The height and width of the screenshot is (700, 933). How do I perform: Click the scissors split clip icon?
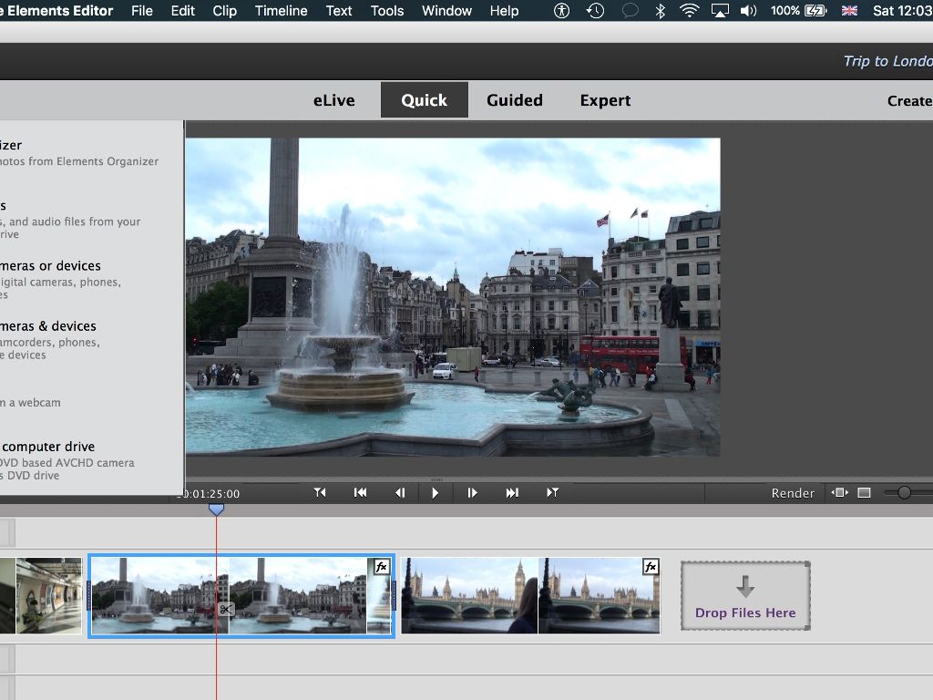tap(226, 609)
